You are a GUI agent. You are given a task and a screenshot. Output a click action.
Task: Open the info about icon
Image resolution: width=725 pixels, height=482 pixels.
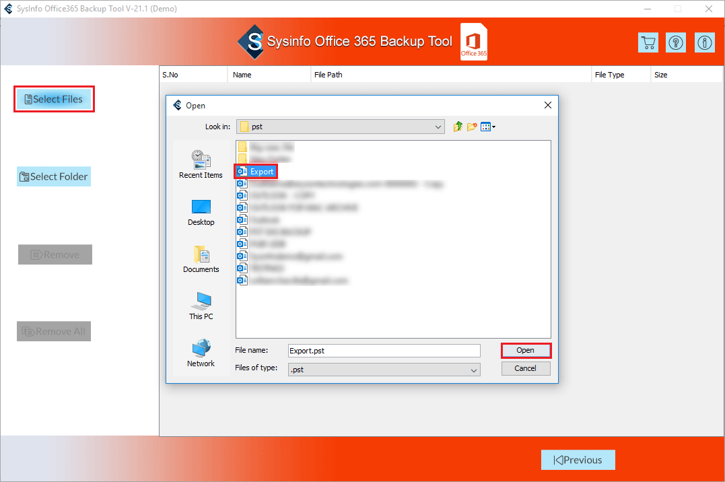pos(704,42)
